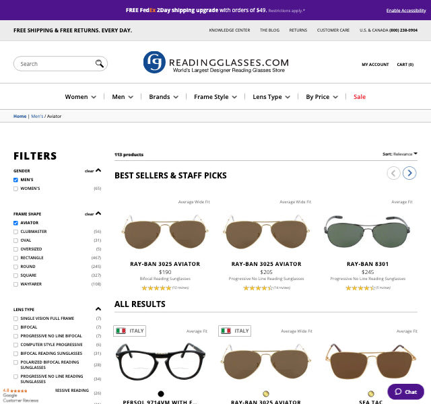
Task: Collapse the Gender filter section
Action: tap(98, 170)
